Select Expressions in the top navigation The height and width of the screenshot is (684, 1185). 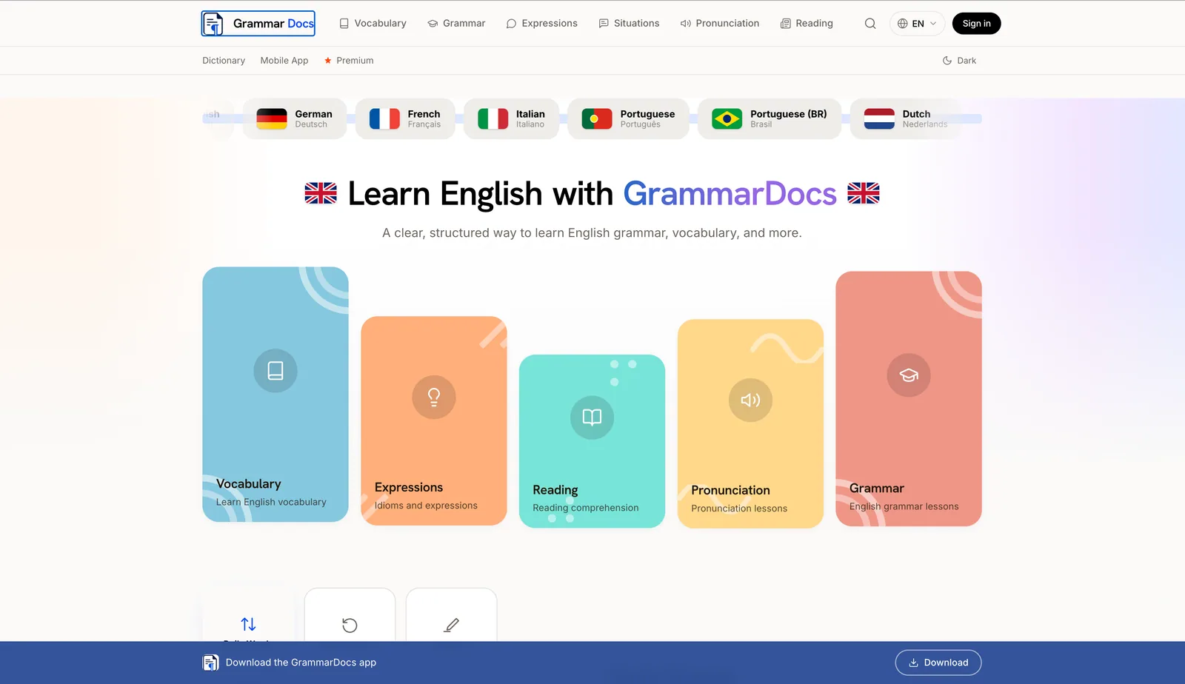point(541,24)
